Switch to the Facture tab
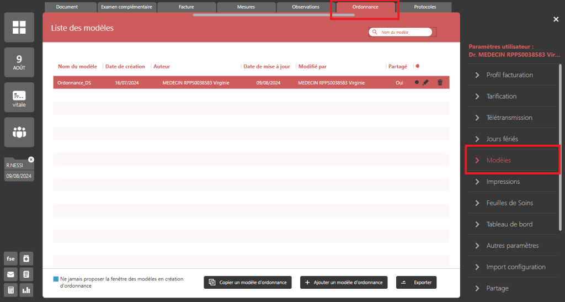This screenshot has height=302, width=565. coord(186,7)
